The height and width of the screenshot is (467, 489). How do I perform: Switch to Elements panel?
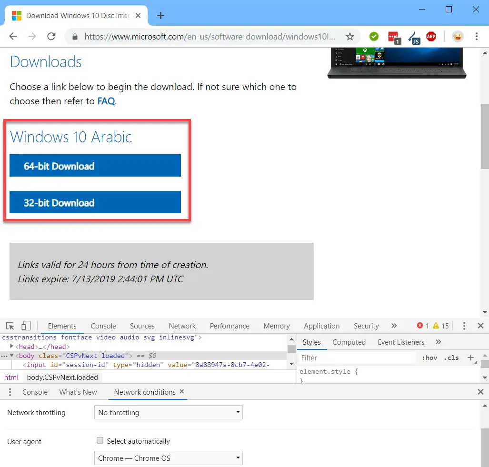(62, 326)
